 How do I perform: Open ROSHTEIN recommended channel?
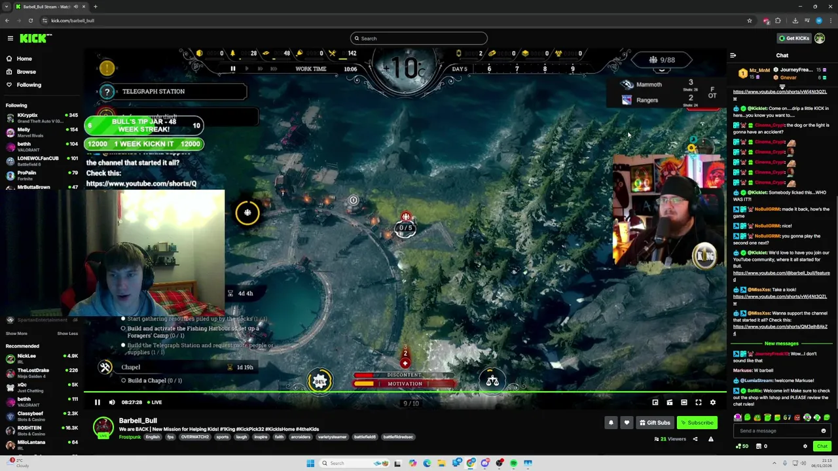42,430
